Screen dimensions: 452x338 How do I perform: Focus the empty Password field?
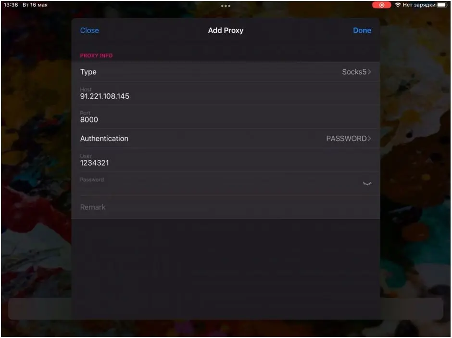click(x=212, y=186)
